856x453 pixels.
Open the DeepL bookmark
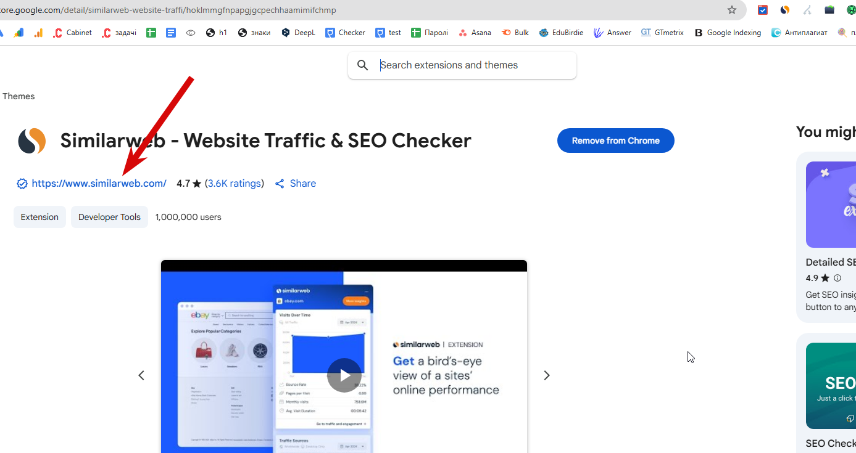298,33
